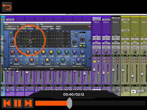Open the factory default preset menu

tap(27, 27)
